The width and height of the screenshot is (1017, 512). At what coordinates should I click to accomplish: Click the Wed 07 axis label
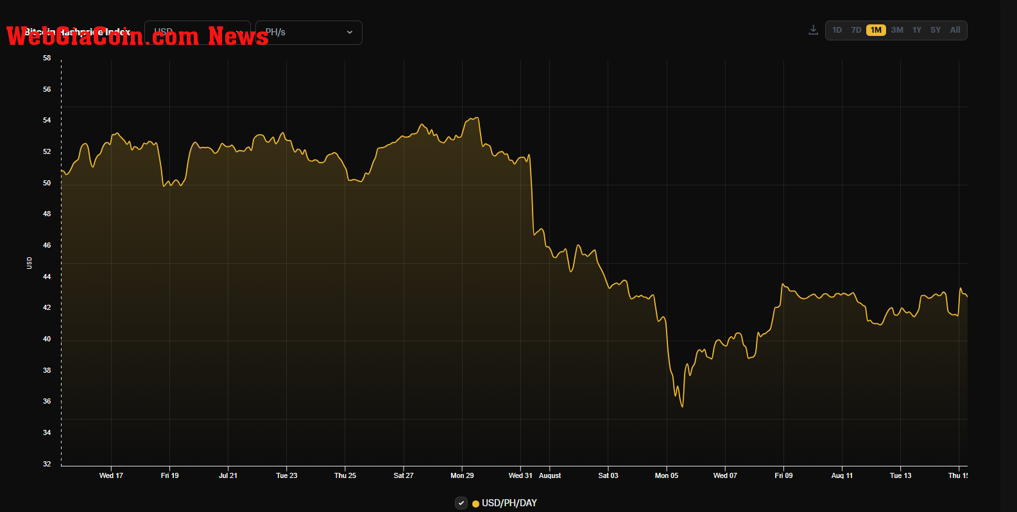[725, 475]
